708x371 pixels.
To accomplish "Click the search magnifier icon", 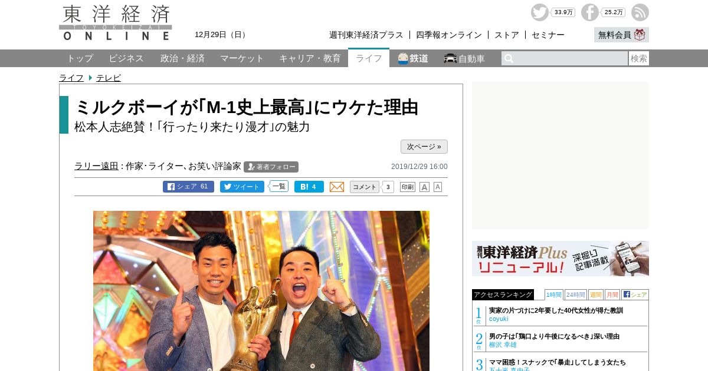I will (509, 58).
